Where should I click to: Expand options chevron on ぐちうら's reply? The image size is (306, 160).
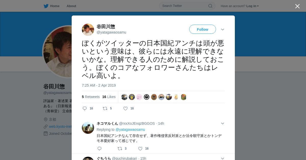coord(223,158)
